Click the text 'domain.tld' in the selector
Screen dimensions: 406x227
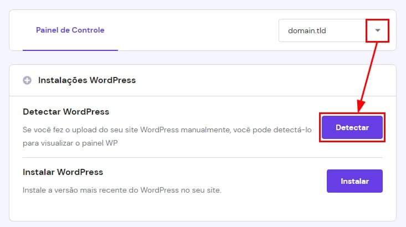(x=307, y=30)
